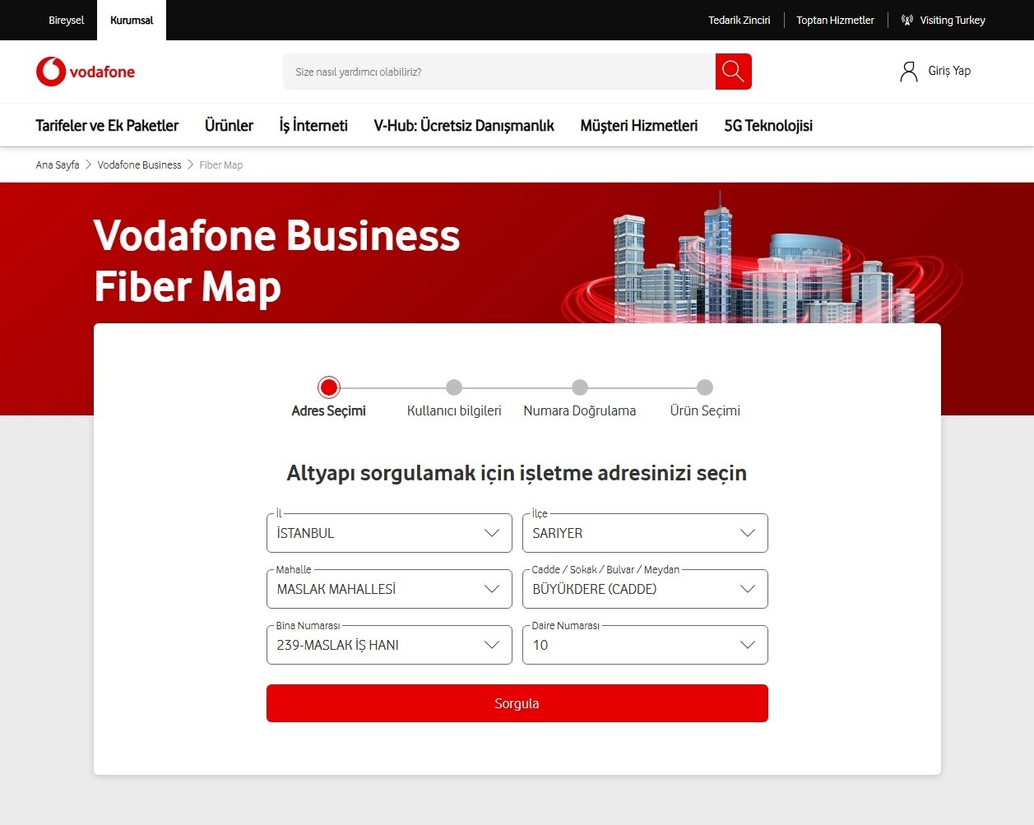This screenshot has height=825, width=1034.
Task: Select the red Adres Seçimi step indicator
Action: (329, 387)
